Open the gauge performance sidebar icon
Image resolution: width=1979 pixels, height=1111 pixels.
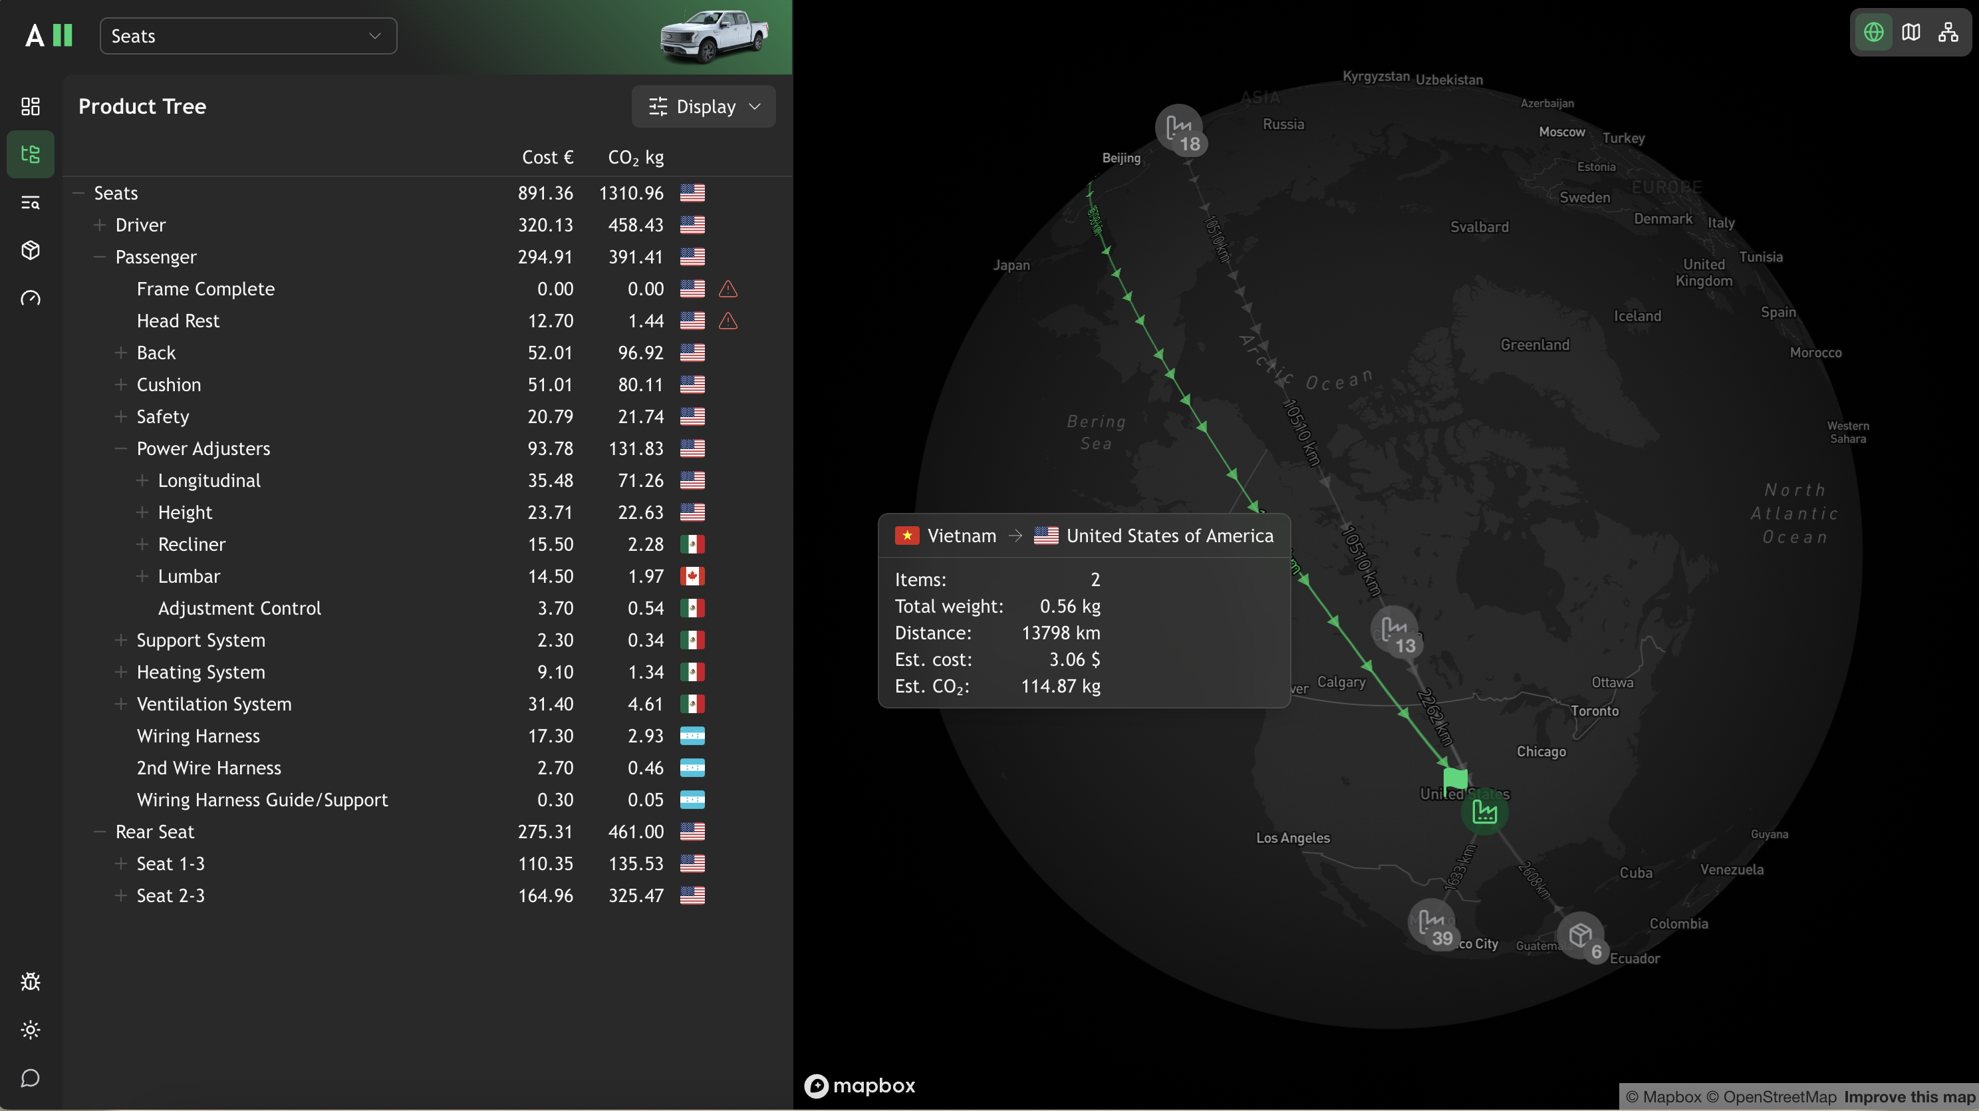(30, 298)
